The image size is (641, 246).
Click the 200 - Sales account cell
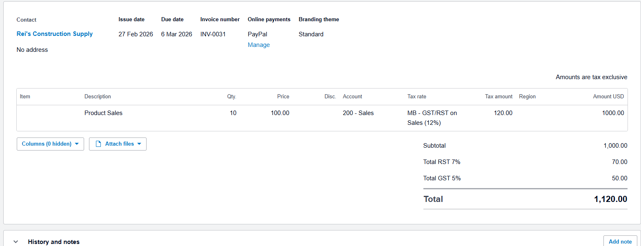click(x=358, y=113)
